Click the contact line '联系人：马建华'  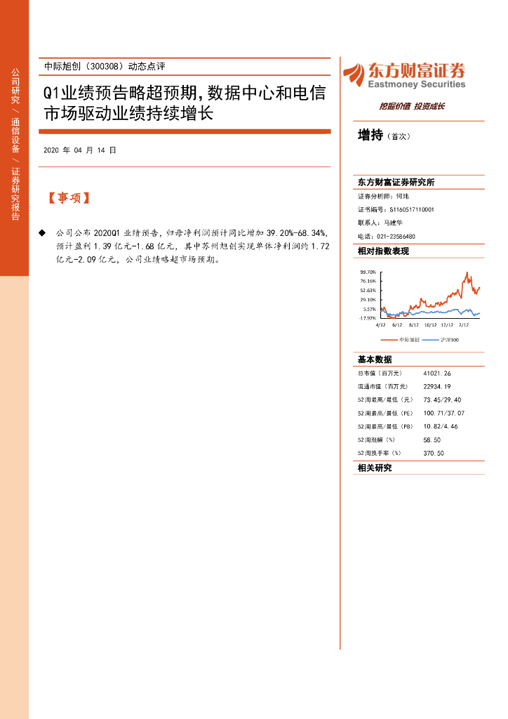tap(380, 223)
